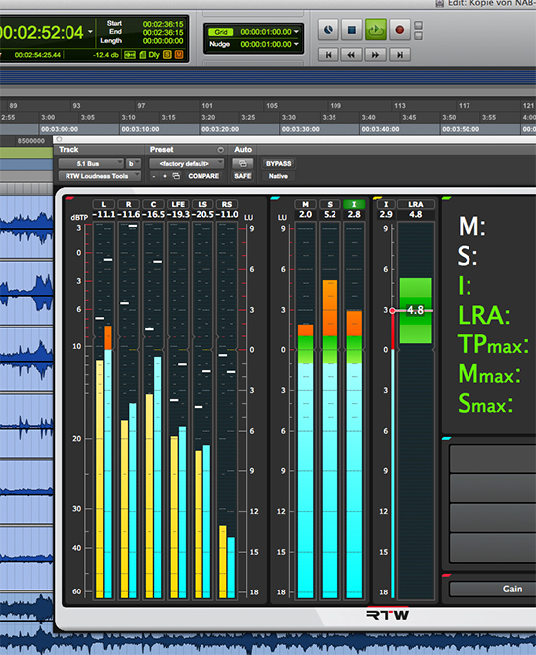The width and height of the screenshot is (536, 655).
Task: Open the 5.1 Bus track selector
Action: pyautogui.click(x=90, y=164)
